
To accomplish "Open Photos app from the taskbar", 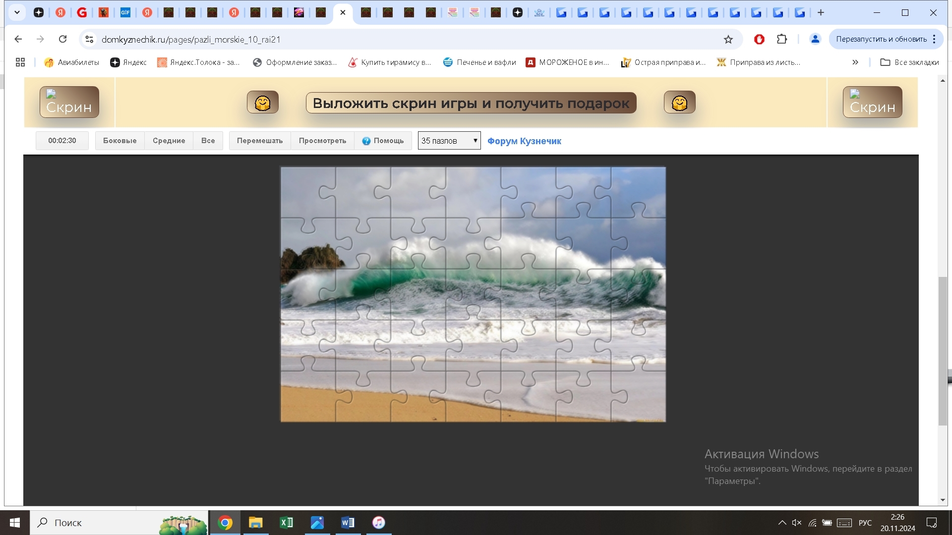I will (317, 523).
